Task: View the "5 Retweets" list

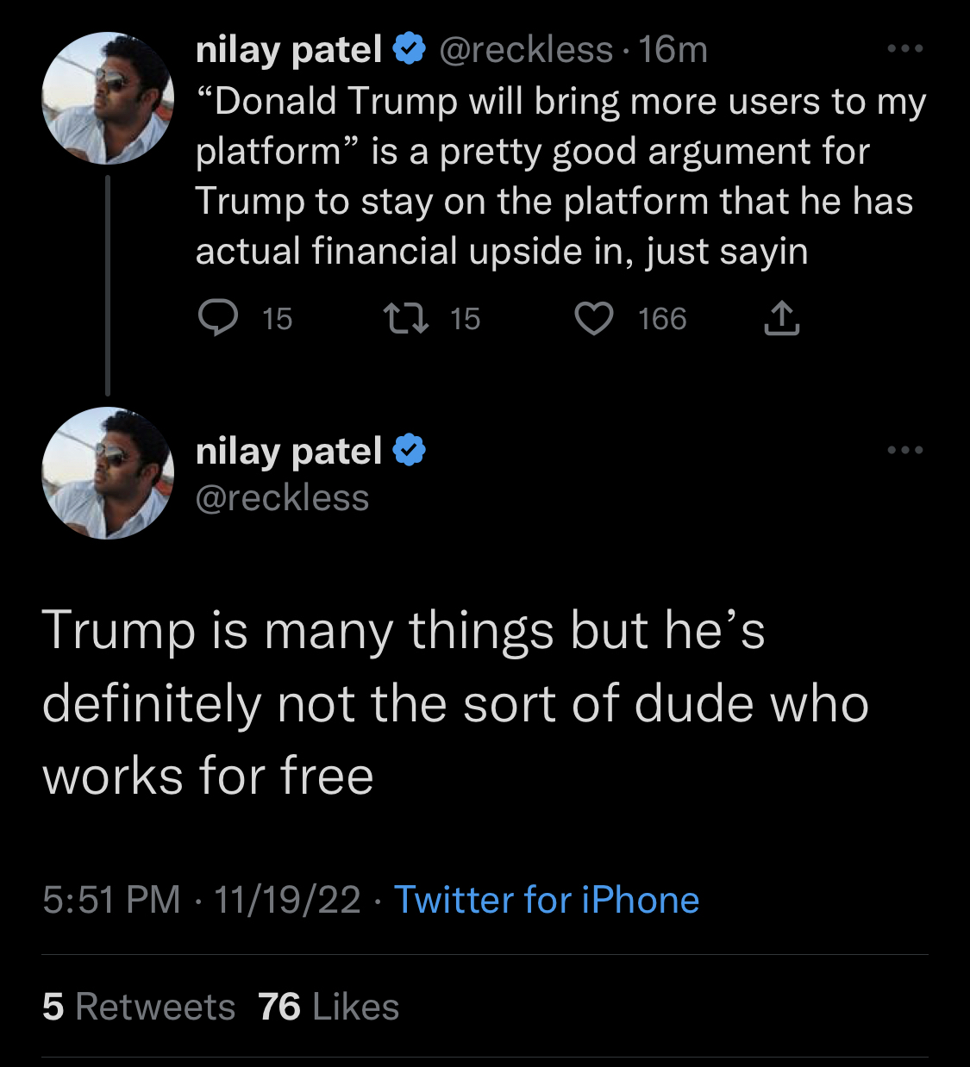Action: [138, 1007]
